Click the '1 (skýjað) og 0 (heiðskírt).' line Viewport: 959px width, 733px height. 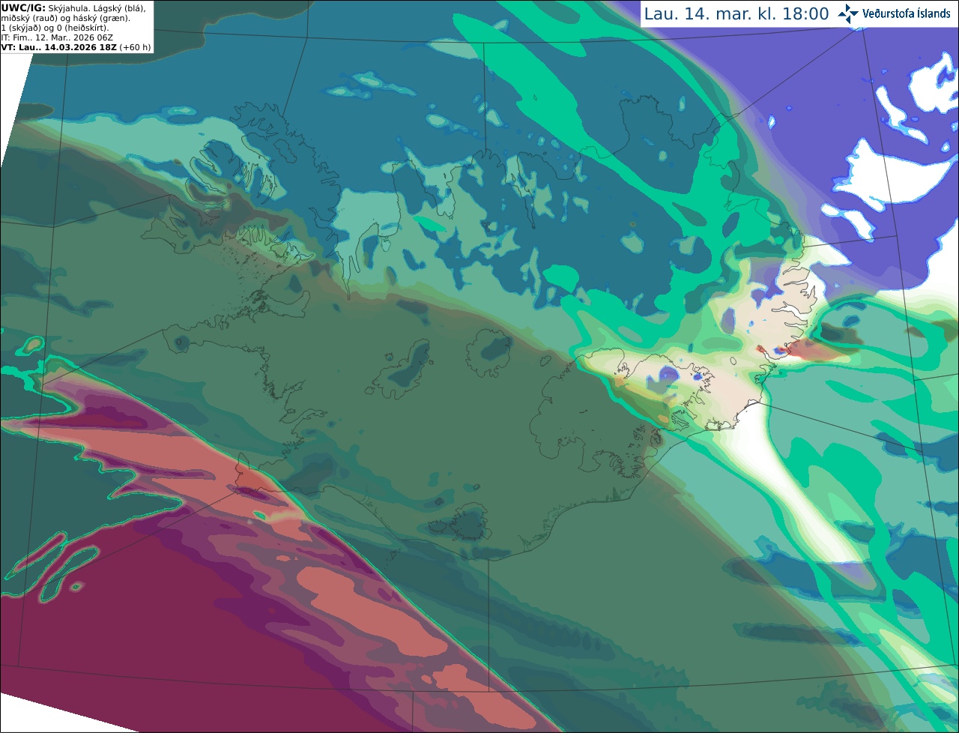(x=55, y=28)
